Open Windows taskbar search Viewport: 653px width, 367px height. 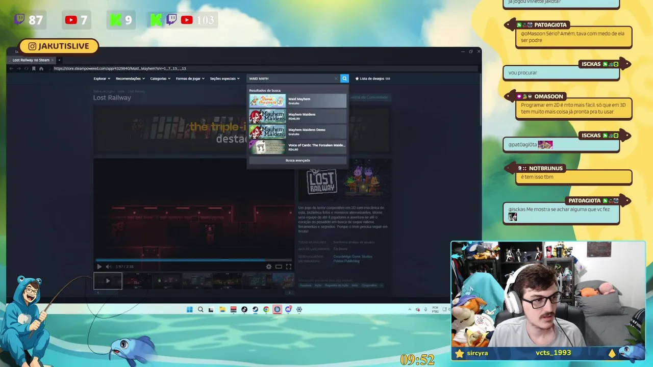point(200,309)
